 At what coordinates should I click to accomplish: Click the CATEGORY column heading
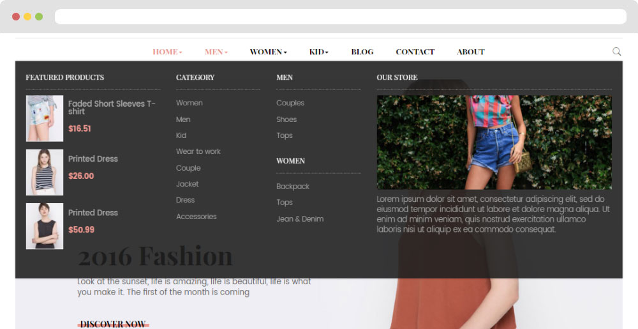(195, 77)
